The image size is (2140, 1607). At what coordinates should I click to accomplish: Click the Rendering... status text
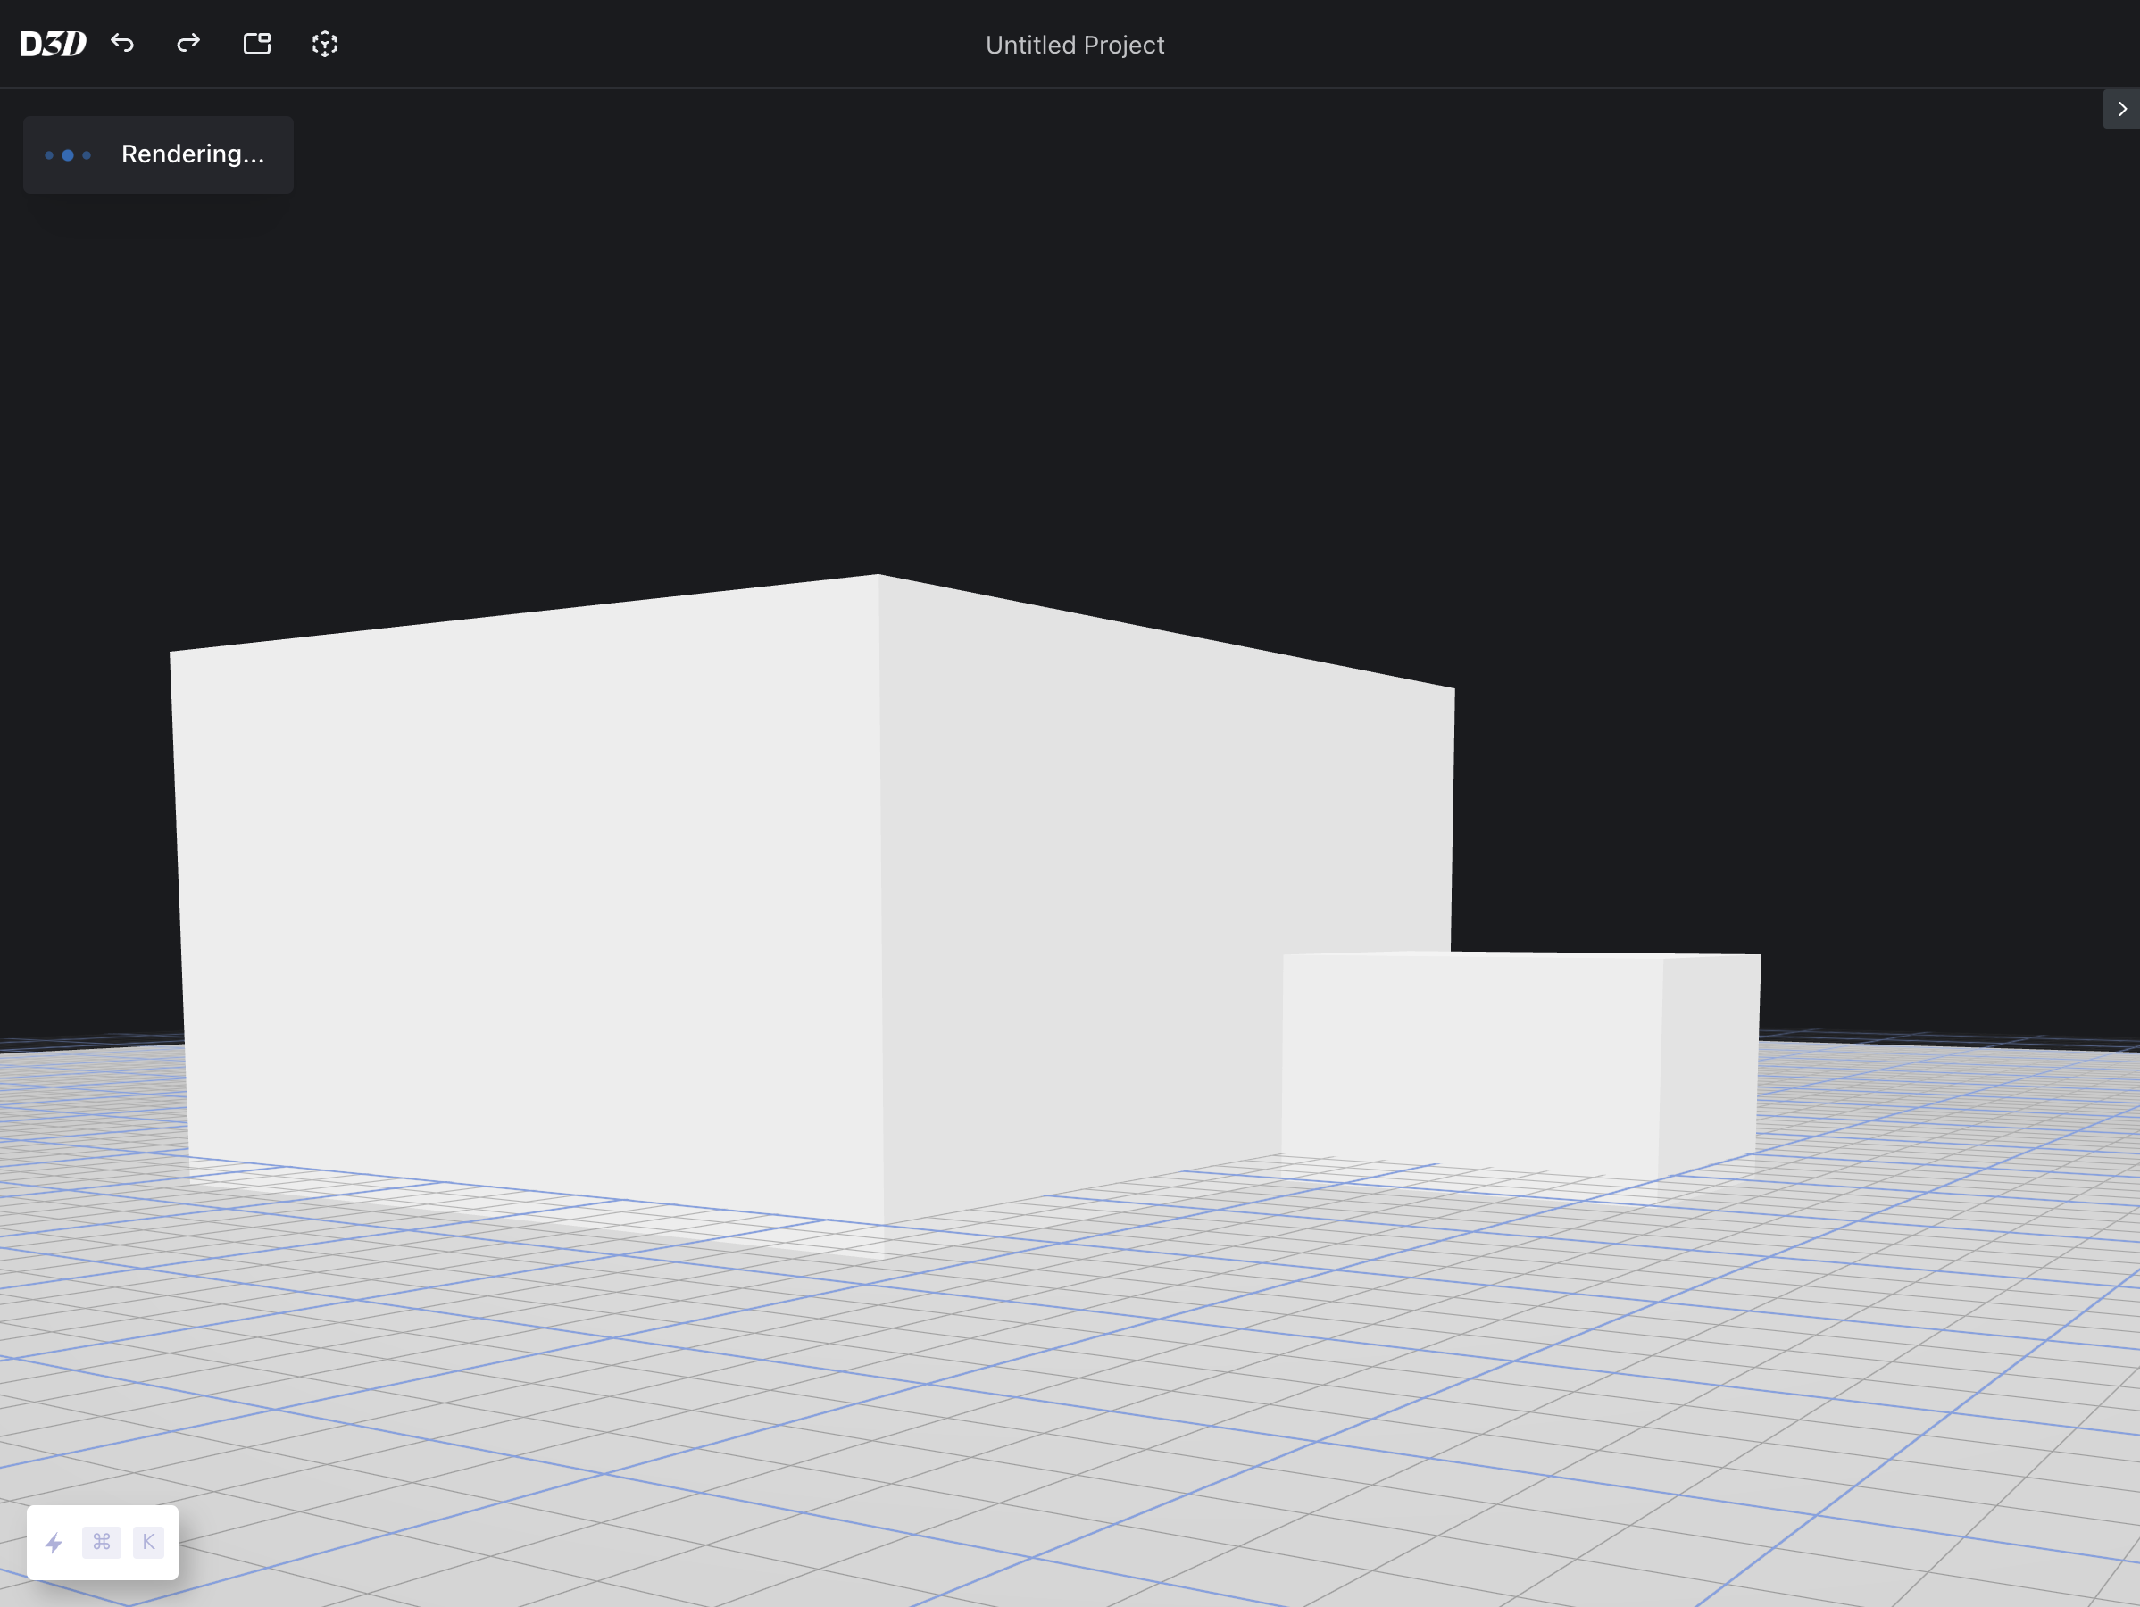(x=193, y=154)
